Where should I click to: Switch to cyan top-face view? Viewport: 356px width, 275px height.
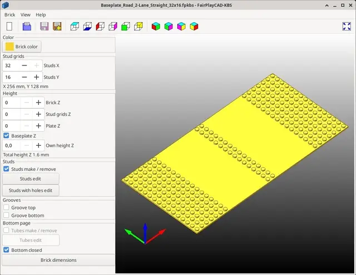click(x=75, y=26)
